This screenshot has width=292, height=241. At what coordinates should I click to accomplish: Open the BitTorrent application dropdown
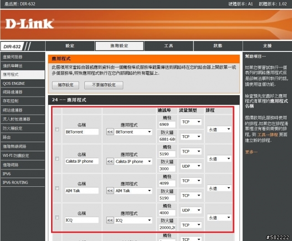133,132
